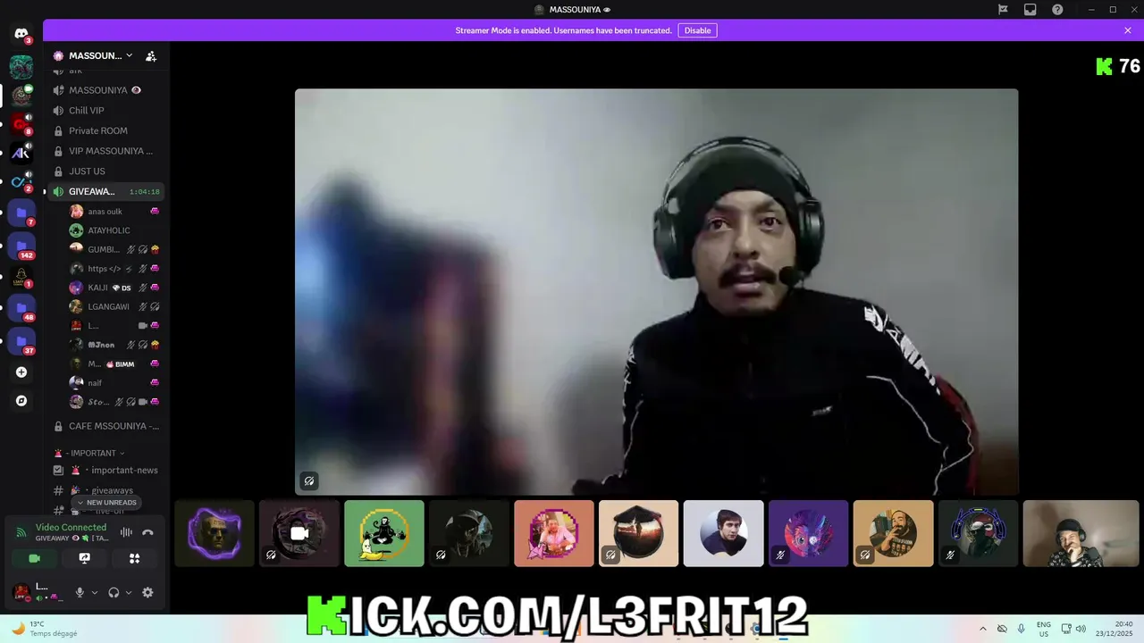Open the server folder with 37 badge
The image size is (1144, 643).
coord(21,341)
